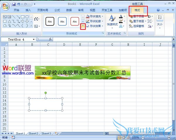Switch to the 页面布局 Page Layout tab
Viewport: 176px width, 140px height.
43,10
